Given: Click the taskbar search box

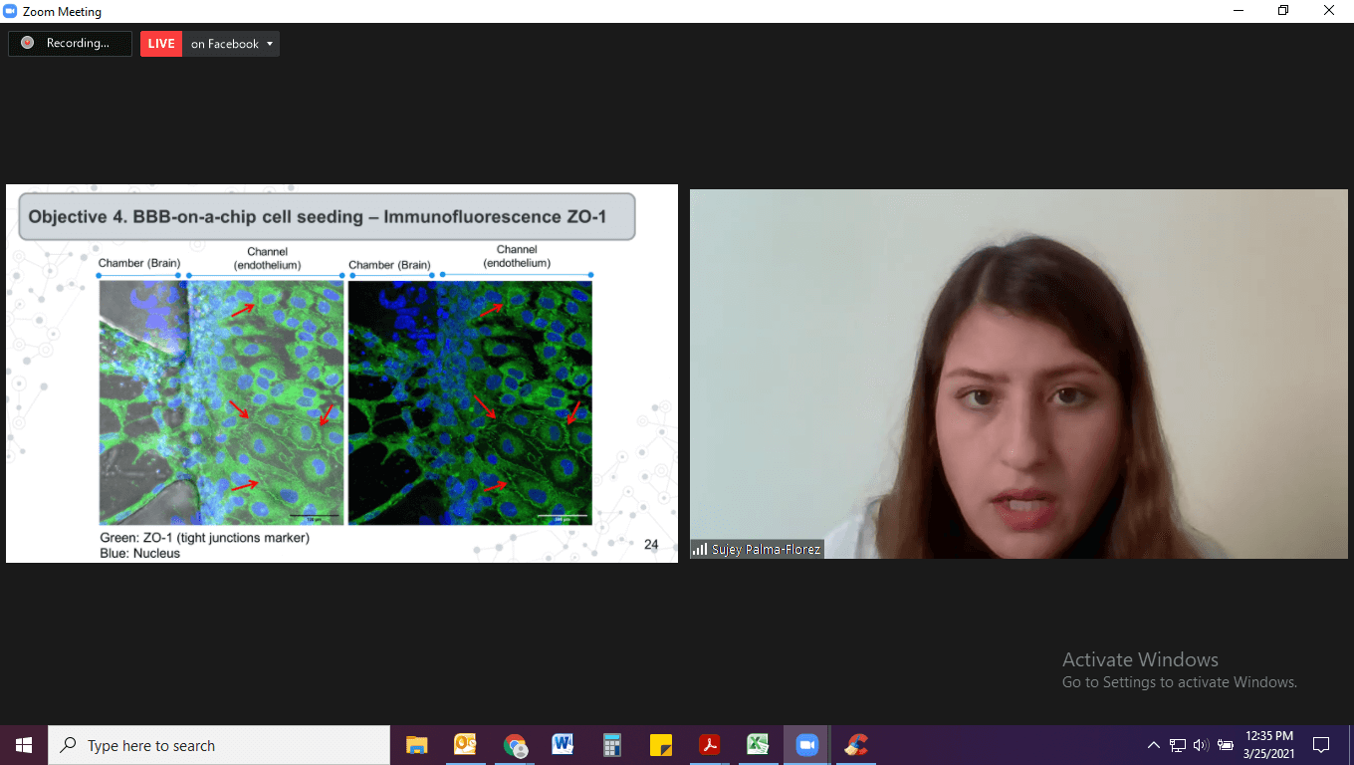Looking at the screenshot, I should point(219,745).
